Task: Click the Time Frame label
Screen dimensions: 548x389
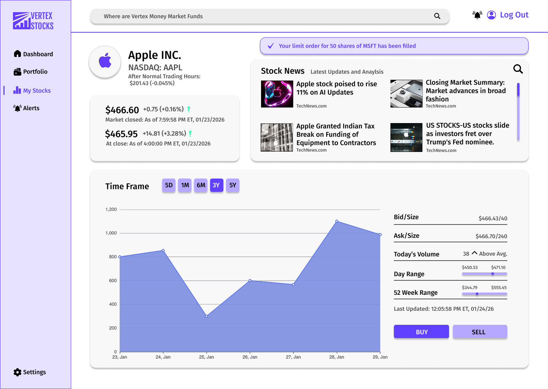Action: pyautogui.click(x=127, y=186)
